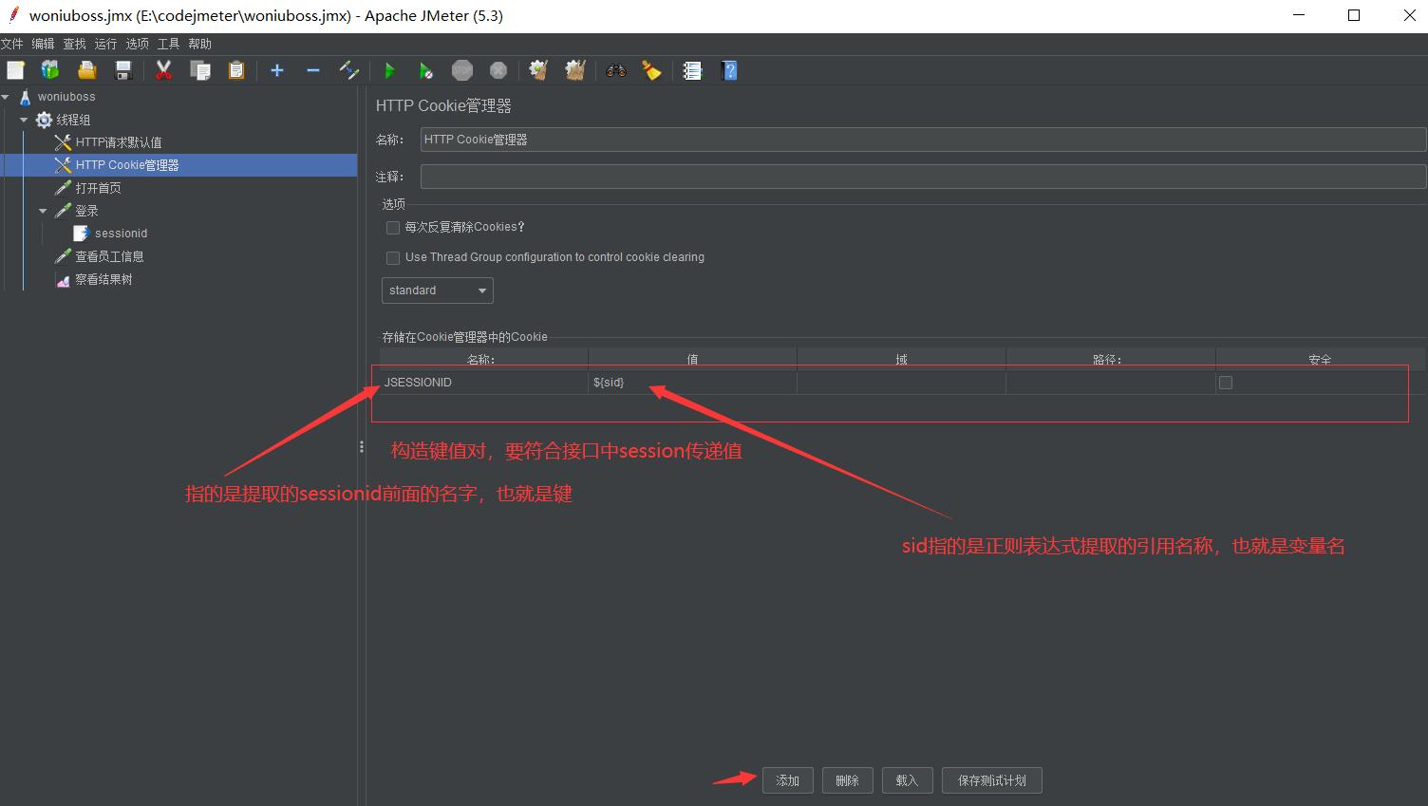Click the 名称 input field

pyautogui.click(x=923, y=140)
